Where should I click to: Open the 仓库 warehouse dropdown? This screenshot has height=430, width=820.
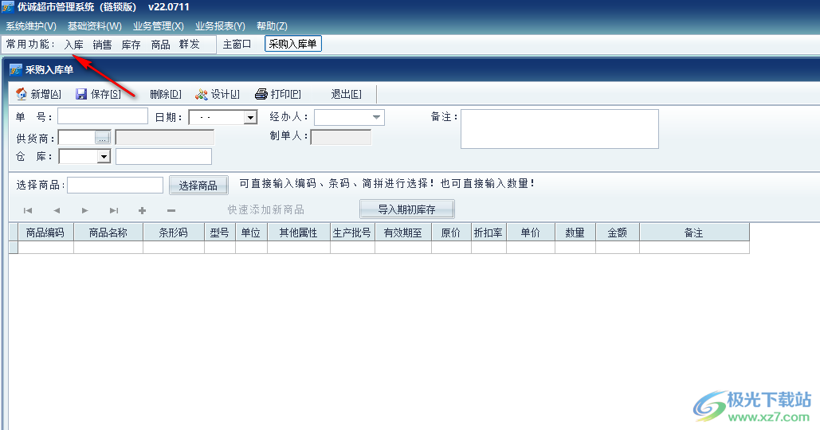point(104,156)
